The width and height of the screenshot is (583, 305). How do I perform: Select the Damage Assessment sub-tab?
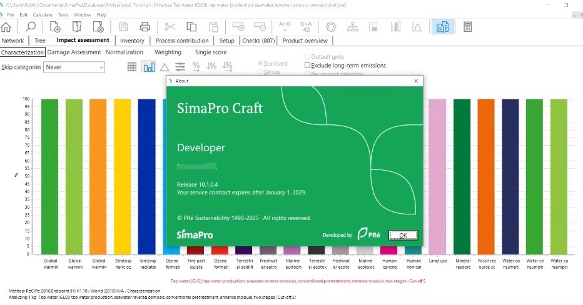[x=74, y=52]
